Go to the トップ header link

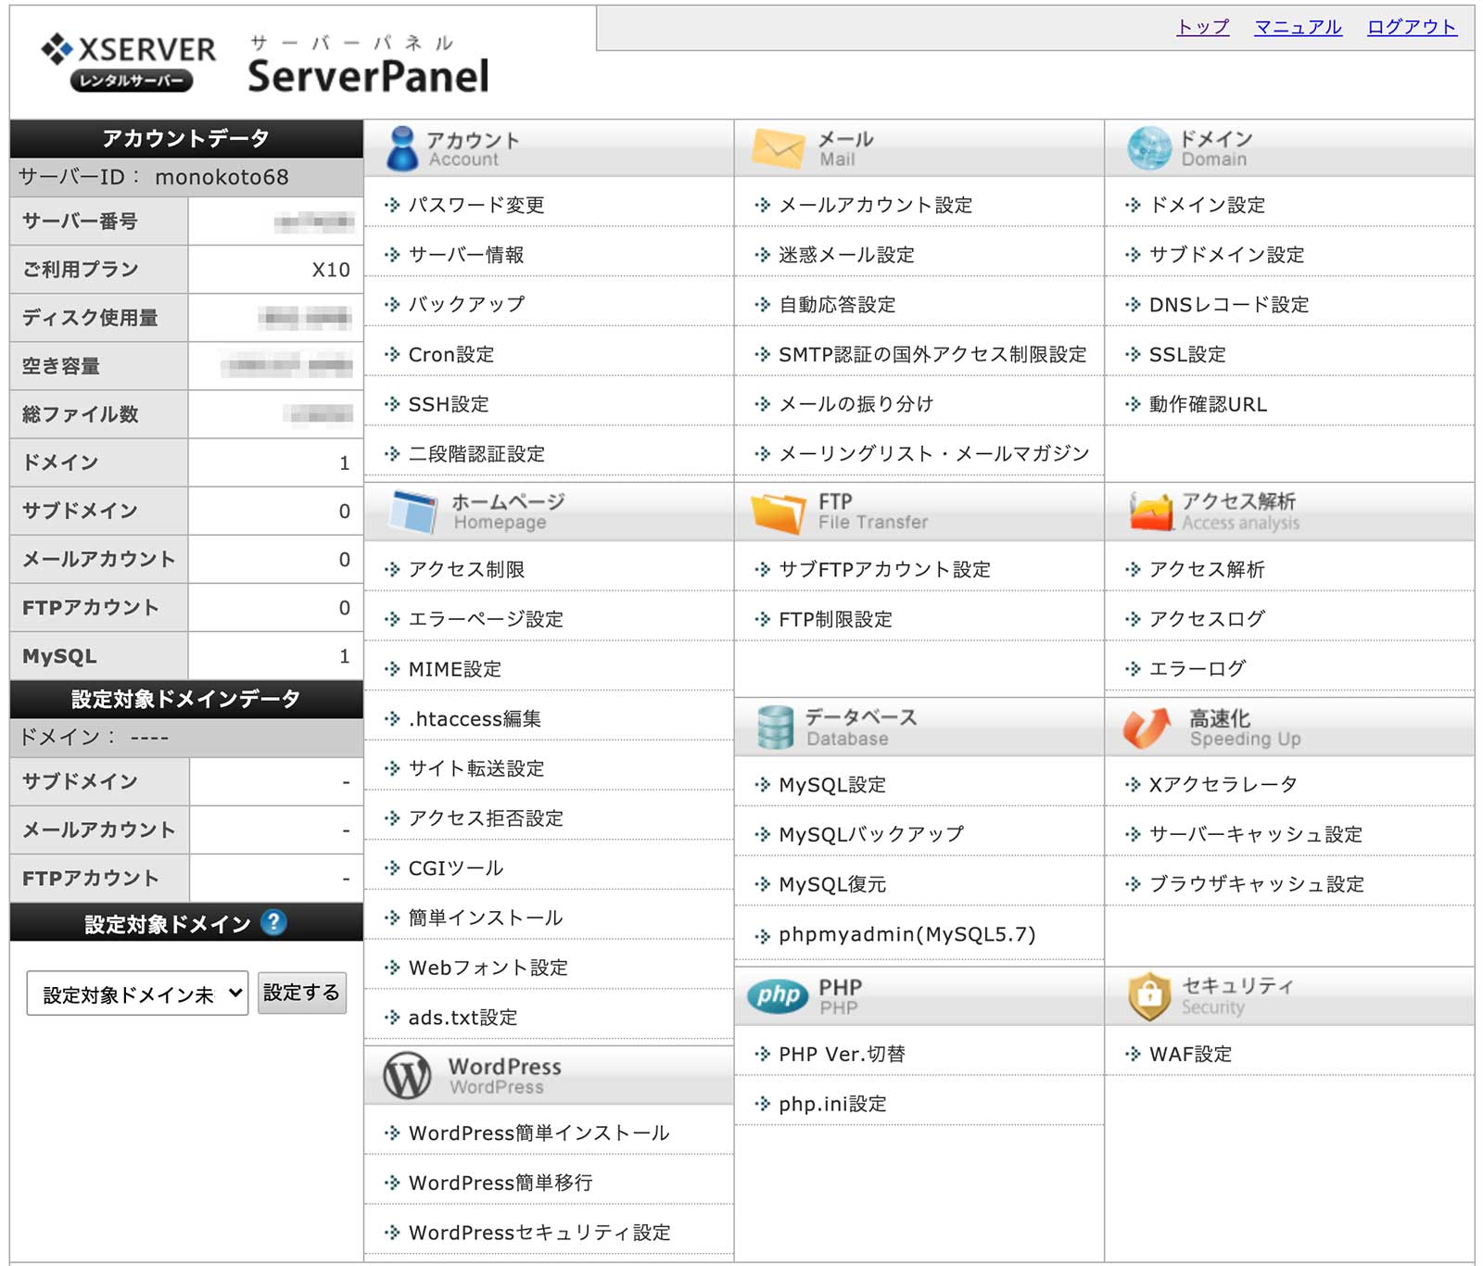click(x=1202, y=27)
